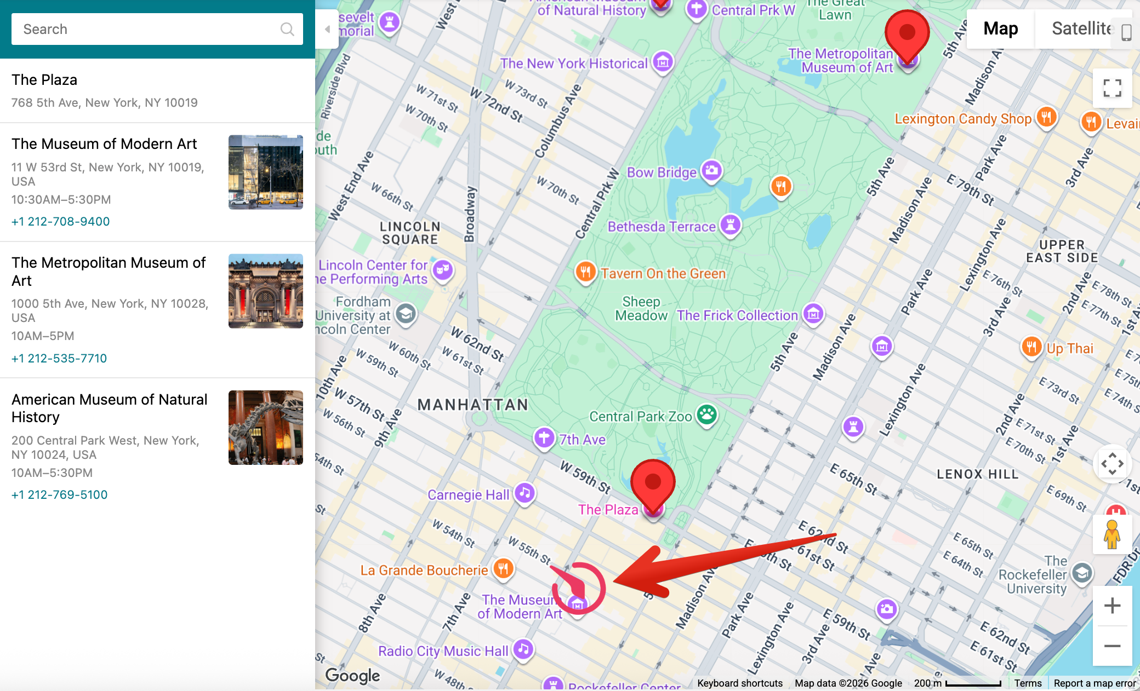This screenshot has width=1140, height=691.
Task: Select American Museum of Natural History listing title
Action: (x=110, y=408)
